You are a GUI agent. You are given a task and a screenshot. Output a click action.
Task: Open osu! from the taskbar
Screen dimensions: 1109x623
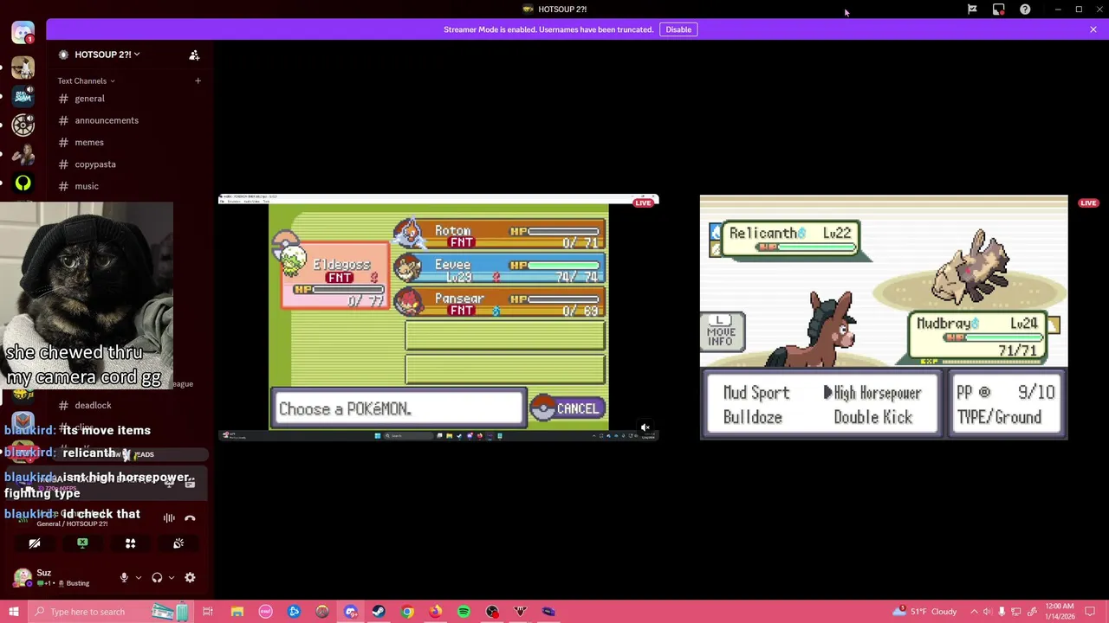pos(266,612)
